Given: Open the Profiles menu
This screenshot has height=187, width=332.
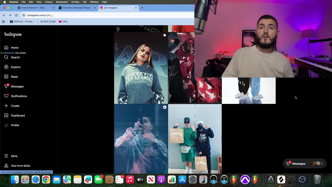Looking at the screenshot, I should tap(75, 2).
